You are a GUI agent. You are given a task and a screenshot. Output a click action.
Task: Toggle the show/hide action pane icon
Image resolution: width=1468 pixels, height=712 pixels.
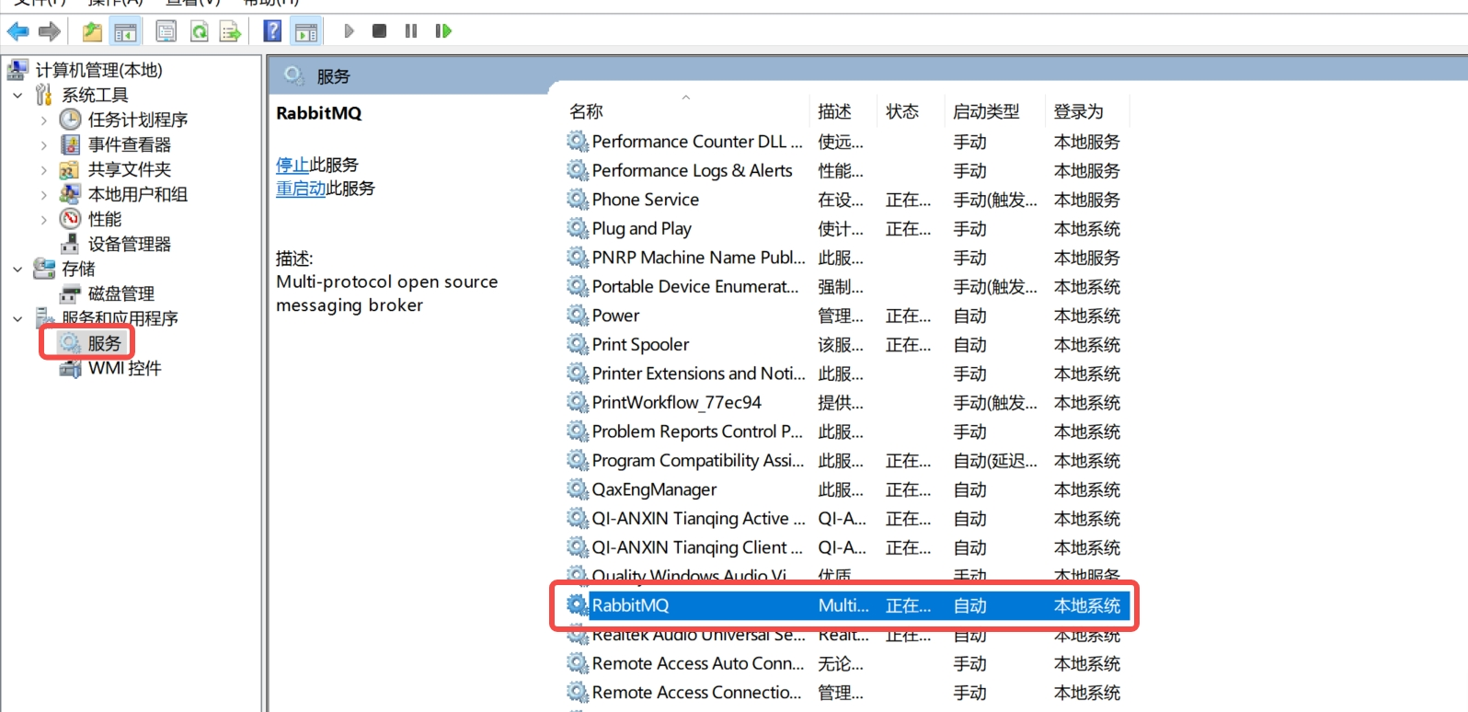point(306,31)
